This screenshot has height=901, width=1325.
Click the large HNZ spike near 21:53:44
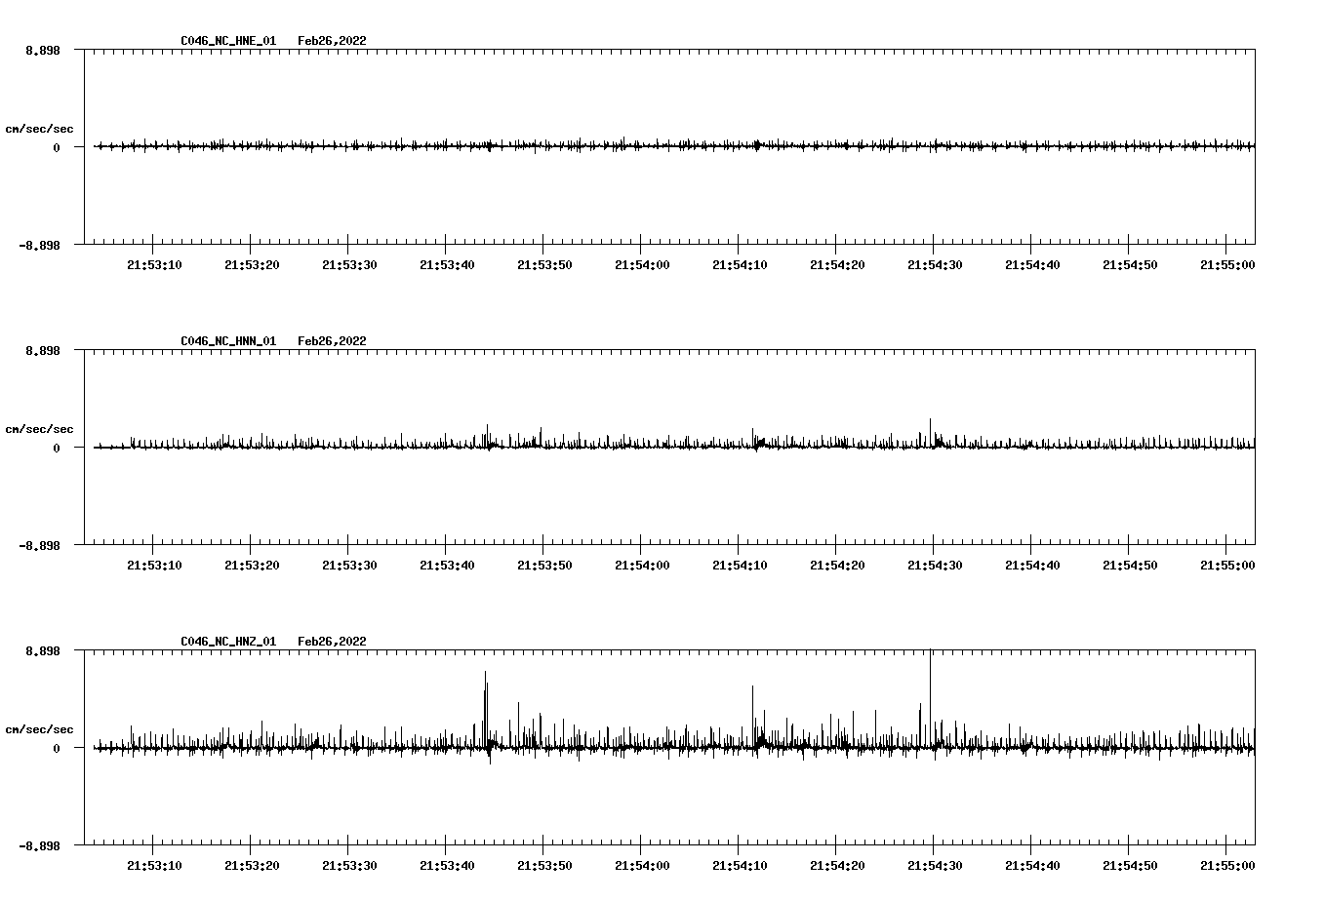(485, 709)
